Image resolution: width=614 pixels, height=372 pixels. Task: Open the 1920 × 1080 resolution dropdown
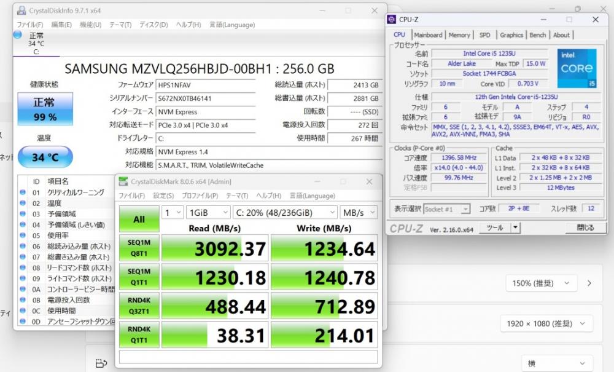pos(546,324)
